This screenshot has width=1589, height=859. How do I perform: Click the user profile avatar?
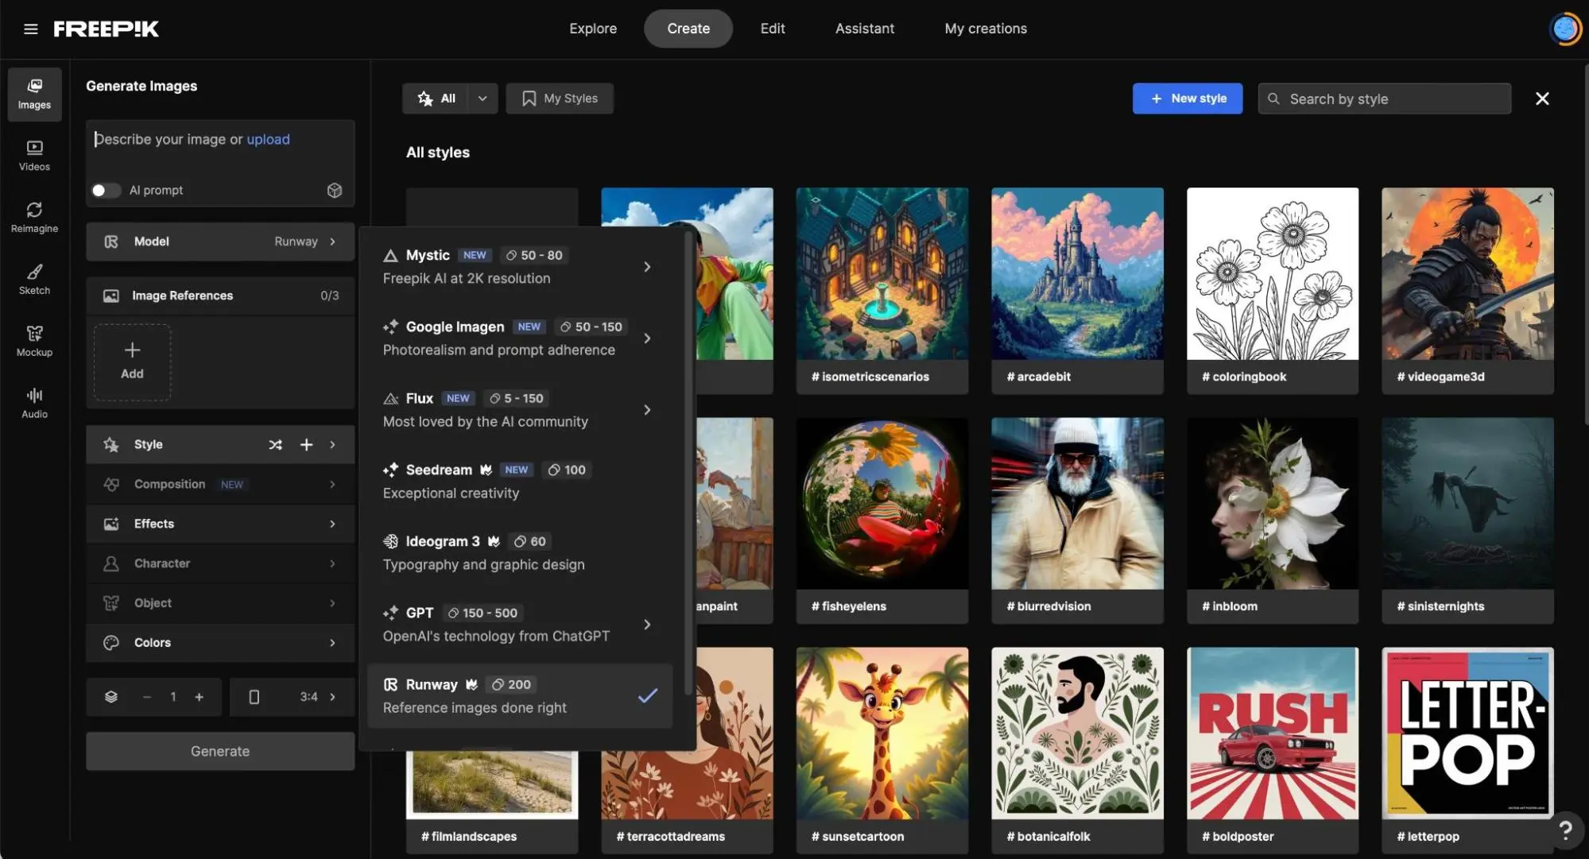coord(1565,29)
